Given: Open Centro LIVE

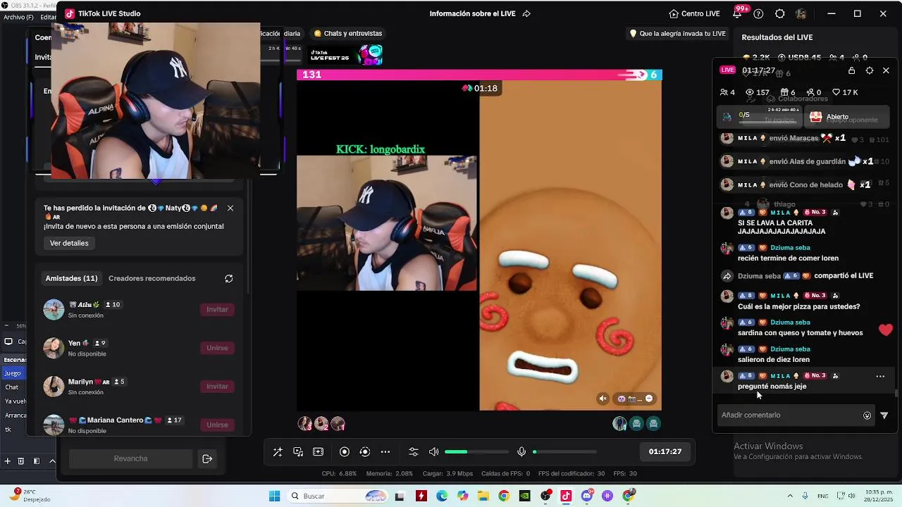Looking at the screenshot, I should [x=694, y=13].
